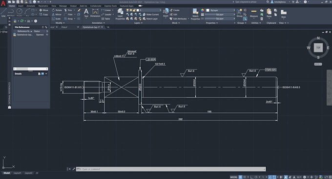The image size is (332, 179).
Task: Click the Dimension tool icon
Action: [x=95, y=13]
